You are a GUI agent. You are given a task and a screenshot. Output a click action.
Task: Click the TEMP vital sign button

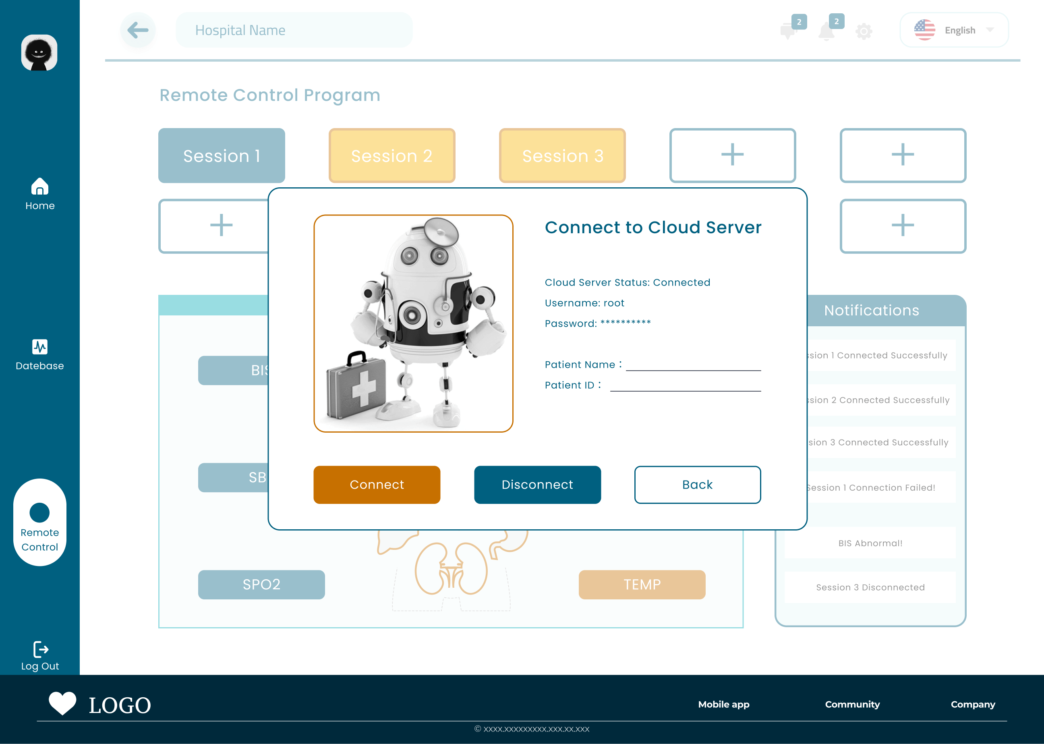[642, 584]
